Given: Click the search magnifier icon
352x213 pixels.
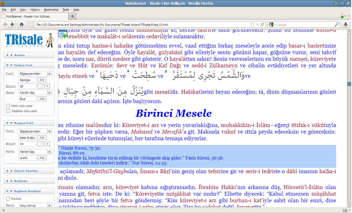Looking at the screenshot, I should pos(337,24).
